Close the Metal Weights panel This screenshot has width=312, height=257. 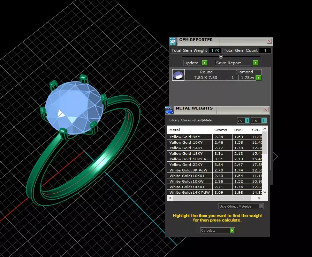point(266,110)
